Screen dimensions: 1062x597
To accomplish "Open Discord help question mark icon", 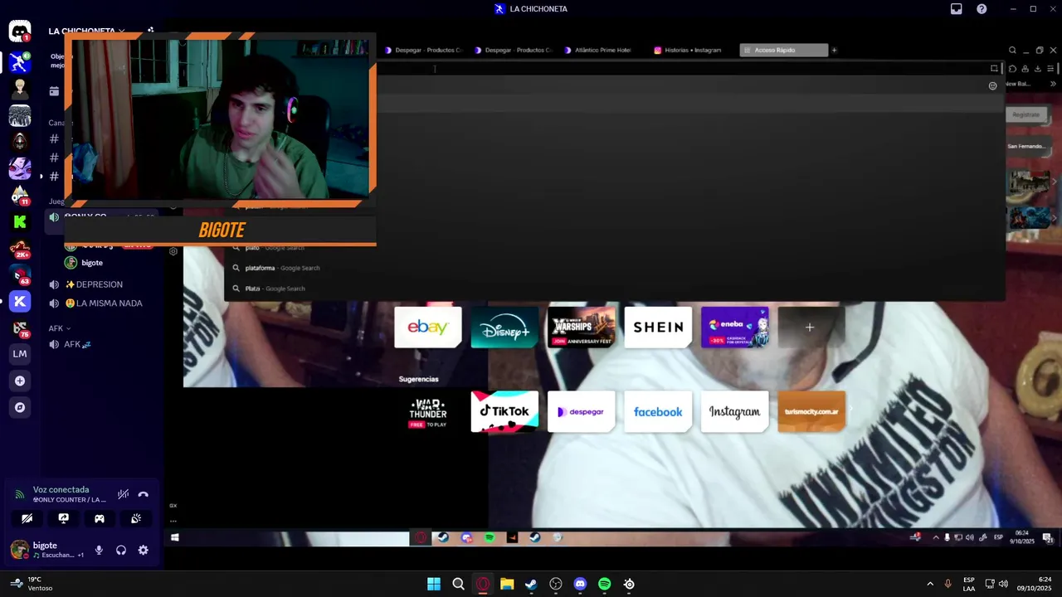I will coord(982,9).
